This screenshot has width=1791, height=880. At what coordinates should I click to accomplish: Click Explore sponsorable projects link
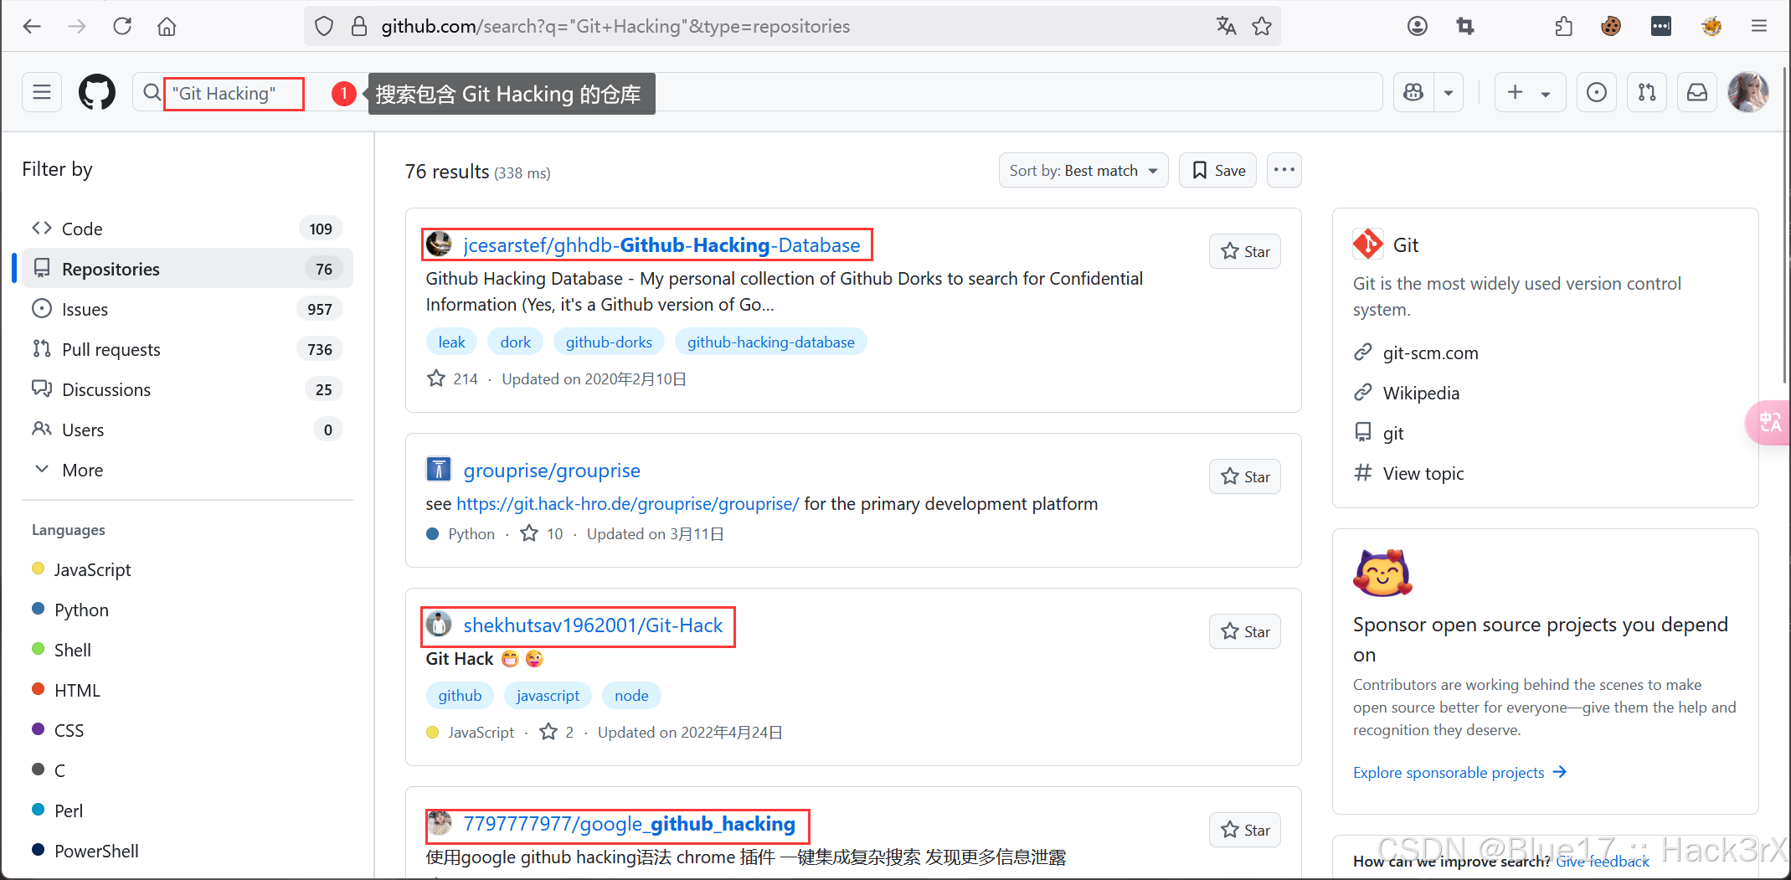click(1459, 772)
